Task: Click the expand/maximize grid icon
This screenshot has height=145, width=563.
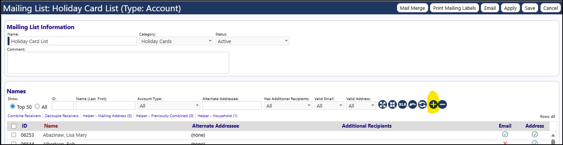Action: tap(382, 105)
